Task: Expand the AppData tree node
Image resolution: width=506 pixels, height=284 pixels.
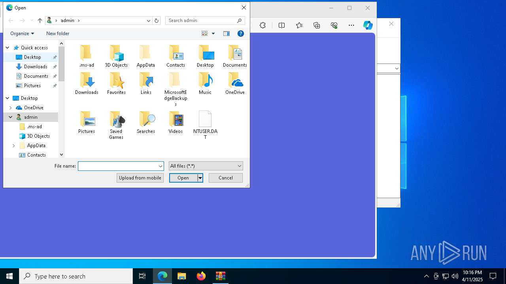Action: 14,146
